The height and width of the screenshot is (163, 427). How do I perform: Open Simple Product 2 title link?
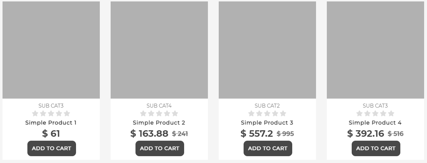(159, 123)
